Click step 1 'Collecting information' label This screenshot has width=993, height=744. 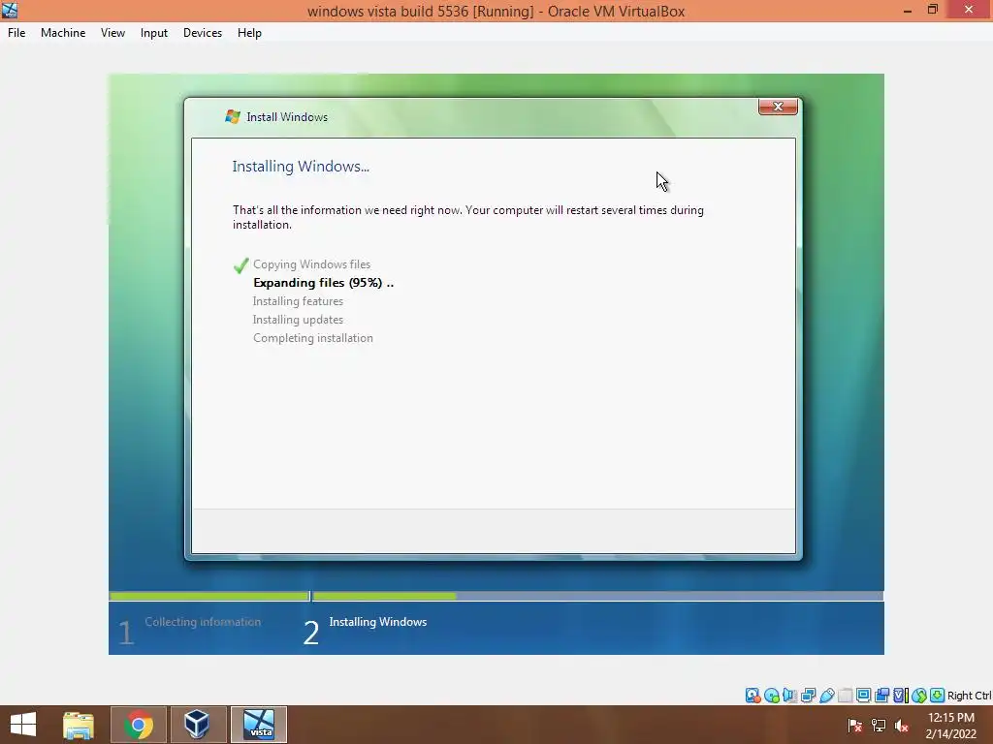point(203,622)
